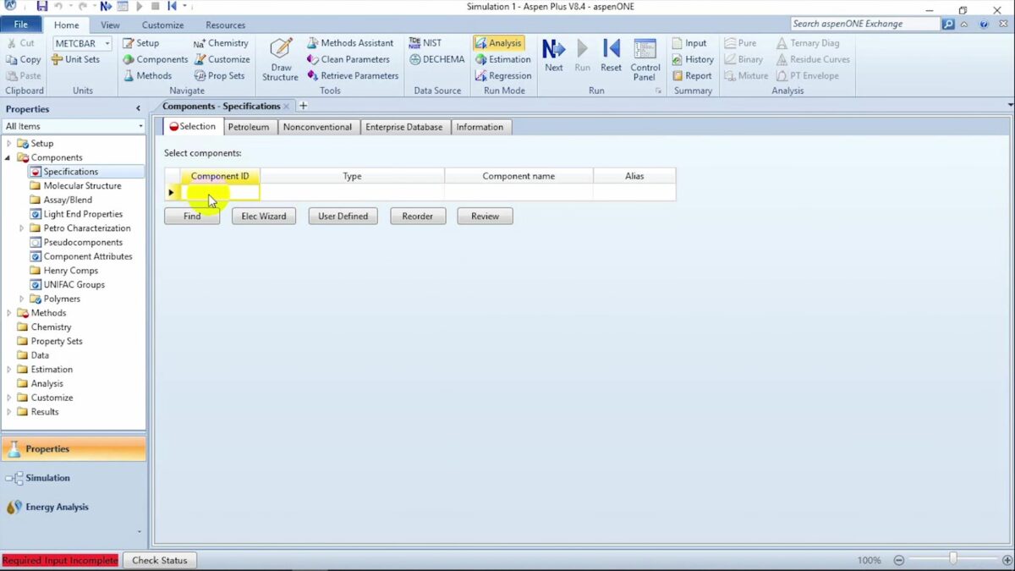Click the zoom out minus button
The image size is (1015, 571).
pos(899,560)
